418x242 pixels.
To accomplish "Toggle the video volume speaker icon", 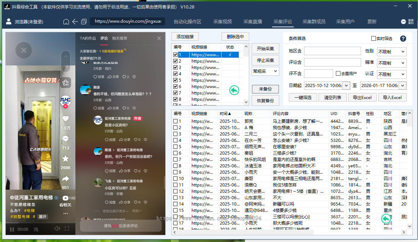I will [x=57, y=229].
